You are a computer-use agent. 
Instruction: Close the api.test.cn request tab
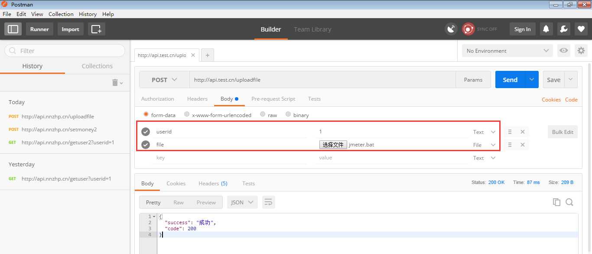pyautogui.click(x=193, y=55)
